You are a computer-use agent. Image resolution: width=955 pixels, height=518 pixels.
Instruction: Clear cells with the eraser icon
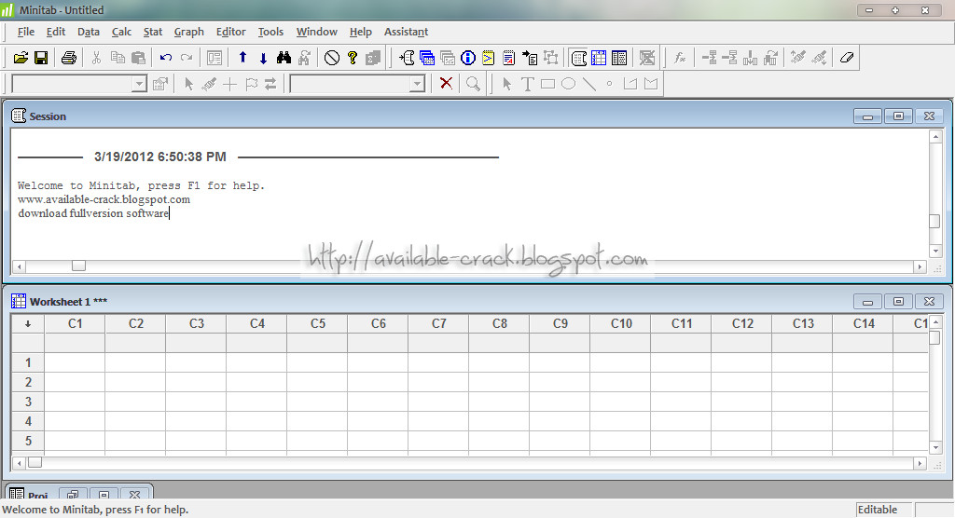[847, 58]
